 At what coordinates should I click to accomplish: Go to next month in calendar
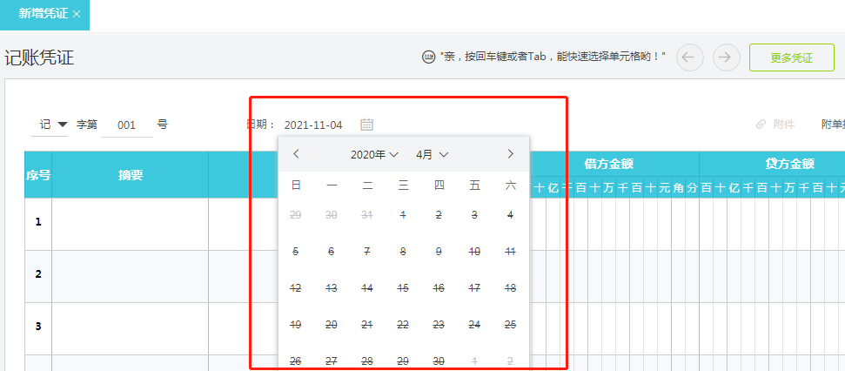[x=510, y=154]
